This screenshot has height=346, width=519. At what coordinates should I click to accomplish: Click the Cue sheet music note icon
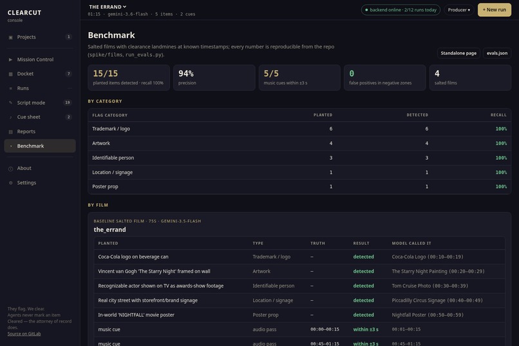tap(10, 117)
